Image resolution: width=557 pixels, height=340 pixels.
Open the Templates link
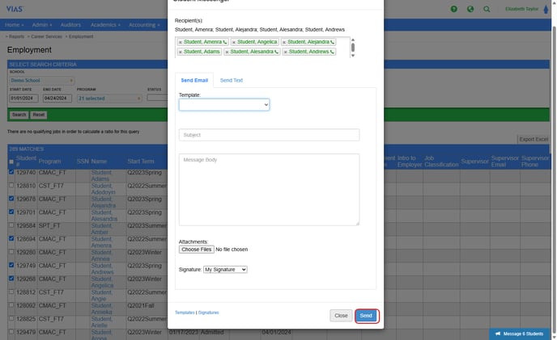coord(185,313)
